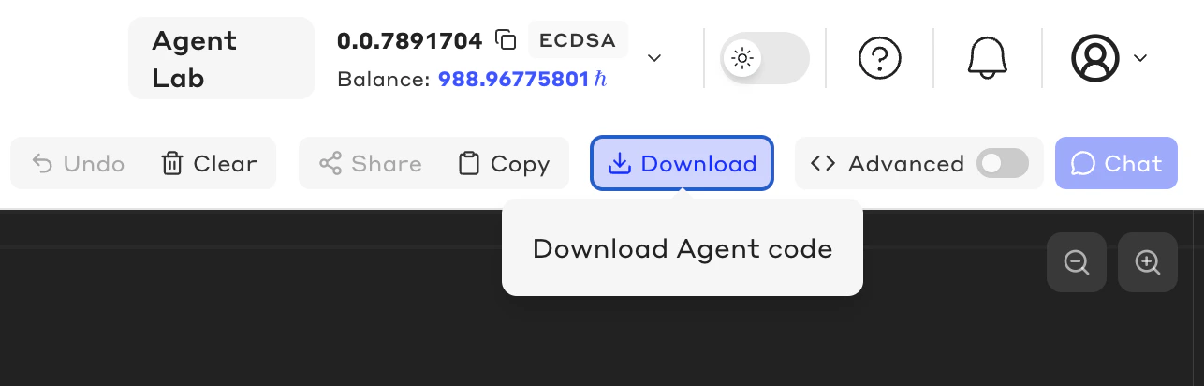Click the ECDSA key type badge
This screenshot has height=386, width=1204.
click(578, 40)
